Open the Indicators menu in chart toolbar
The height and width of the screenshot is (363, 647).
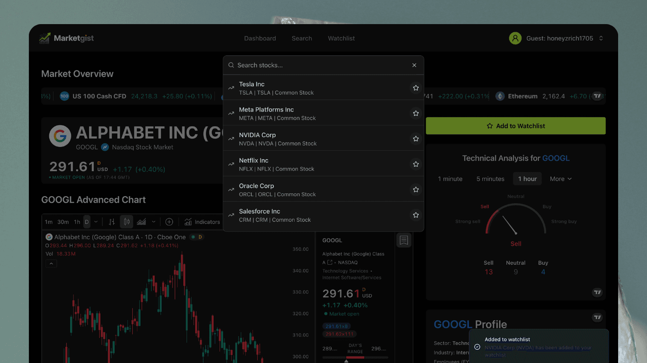(x=202, y=222)
